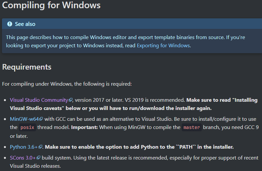Follow the Exporting for Windows link

pyautogui.click(x=163, y=46)
